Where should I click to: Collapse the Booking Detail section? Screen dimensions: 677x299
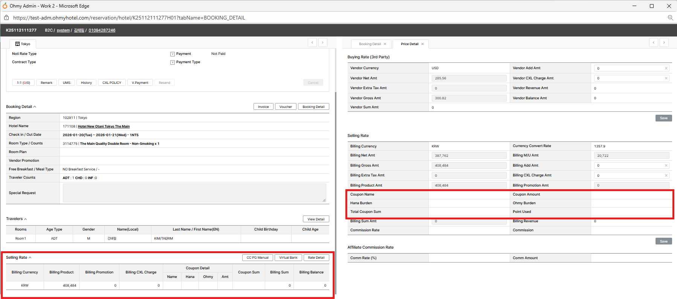click(x=35, y=107)
